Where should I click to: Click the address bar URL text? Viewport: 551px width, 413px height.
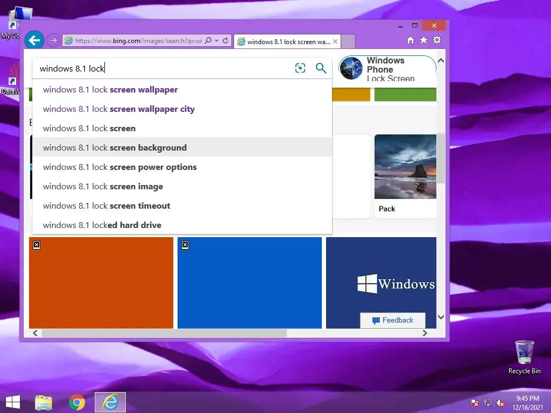click(x=138, y=41)
